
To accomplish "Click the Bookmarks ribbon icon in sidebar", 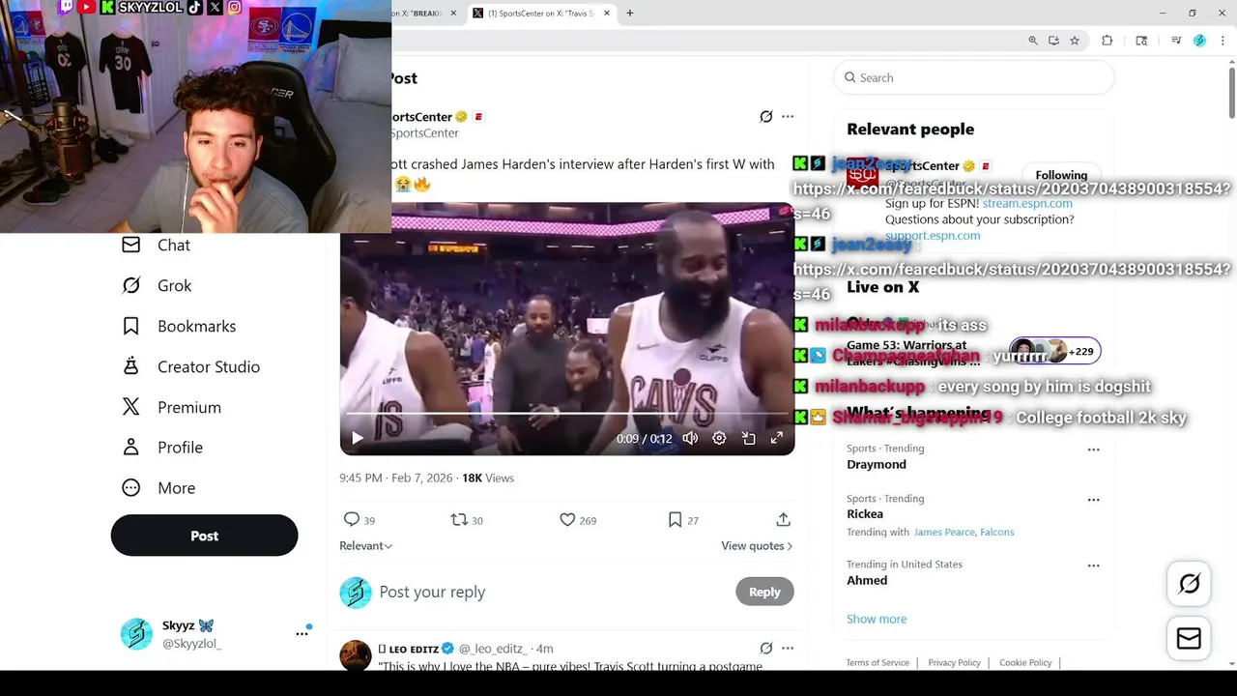I will (131, 326).
